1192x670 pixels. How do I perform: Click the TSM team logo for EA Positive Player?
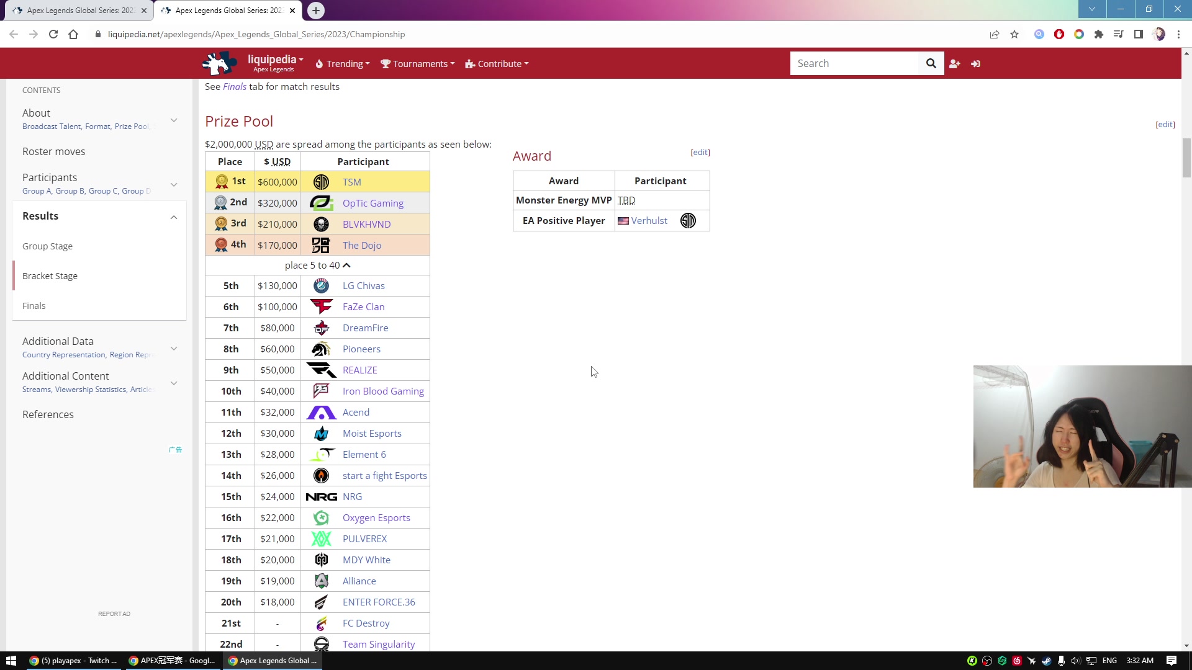(x=688, y=221)
